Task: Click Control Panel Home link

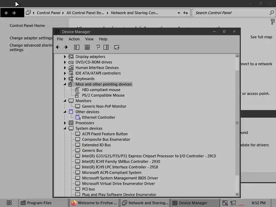Action: click(27, 26)
